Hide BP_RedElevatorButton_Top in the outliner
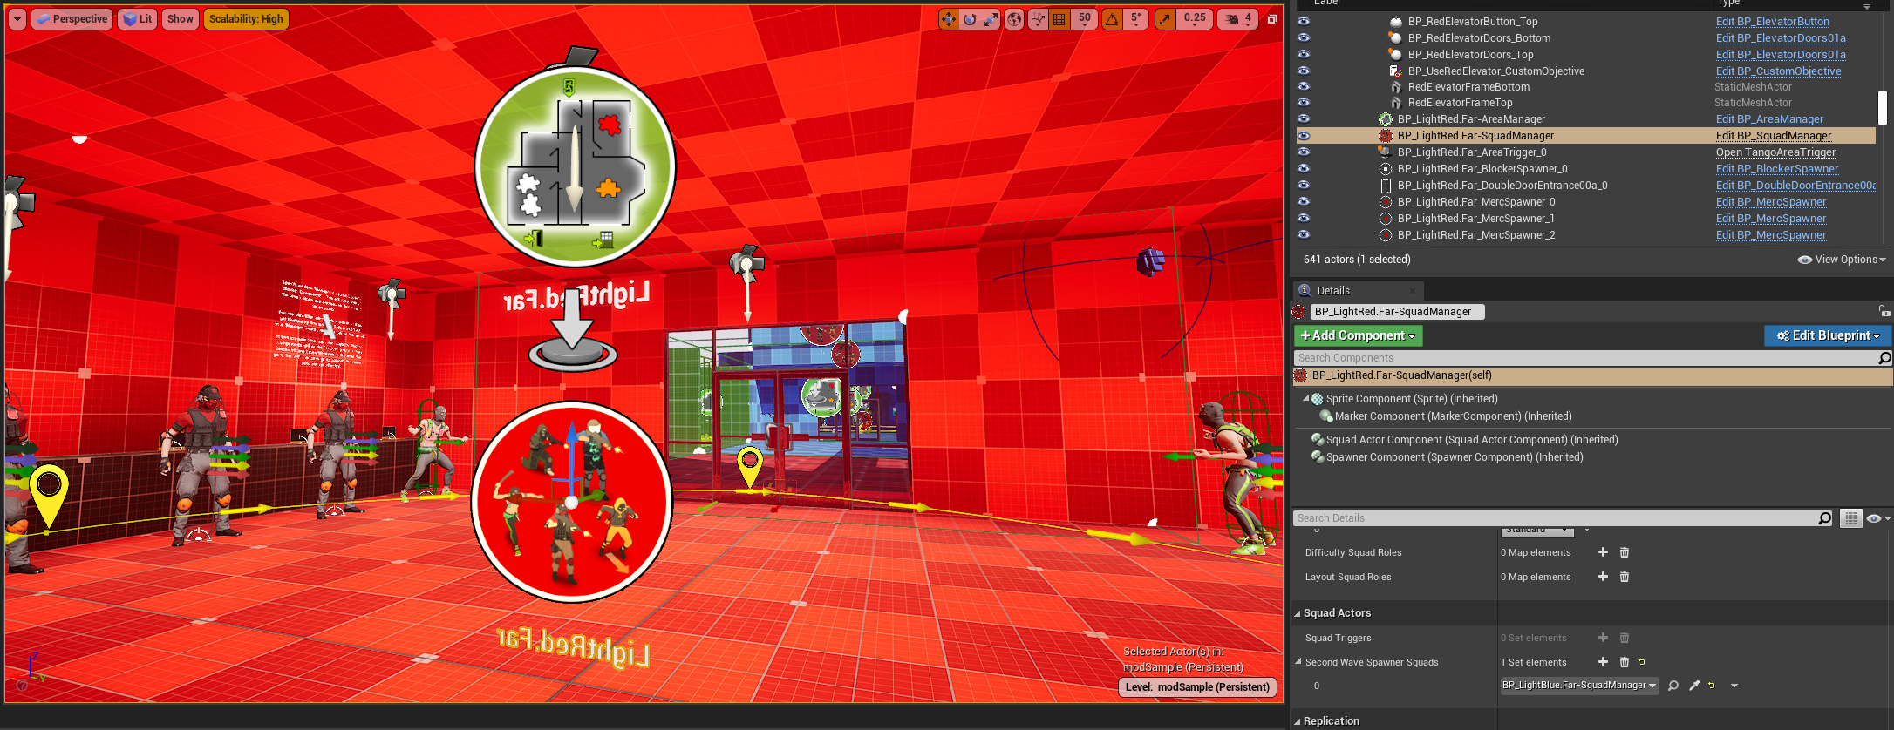Viewport: 1894px width, 730px height. 1304,22
